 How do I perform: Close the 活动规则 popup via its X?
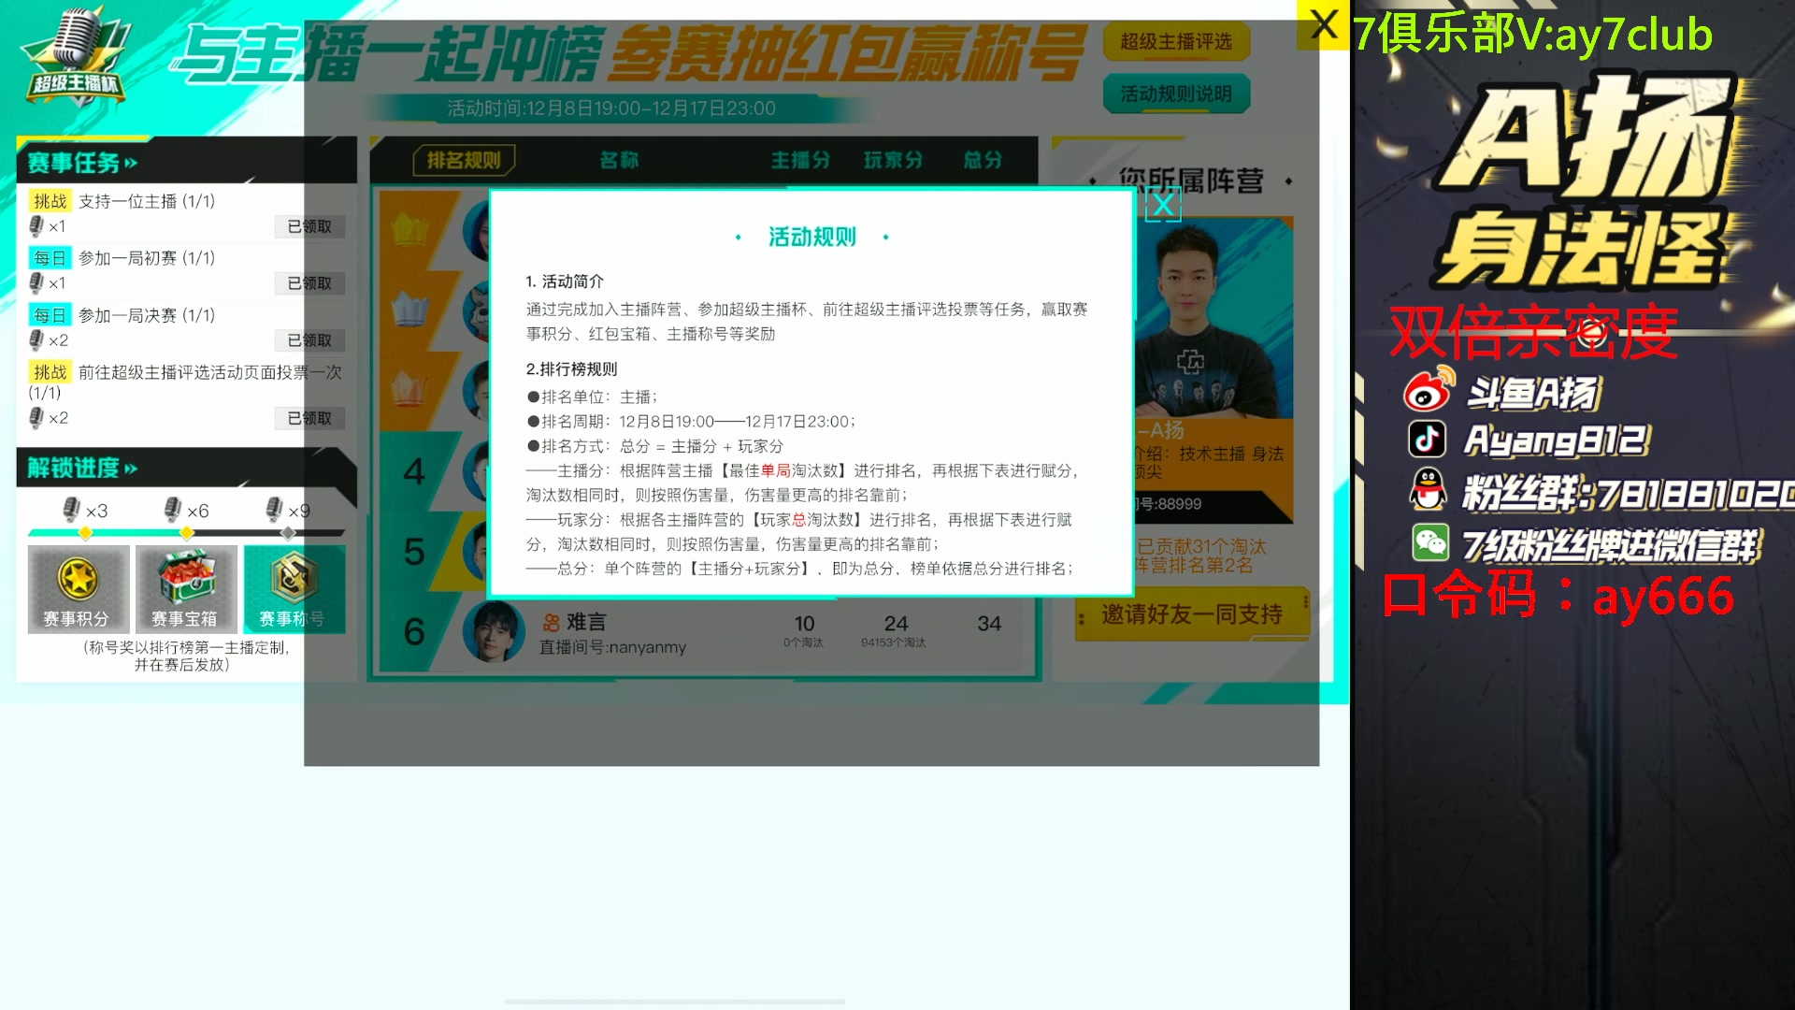(1162, 205)
